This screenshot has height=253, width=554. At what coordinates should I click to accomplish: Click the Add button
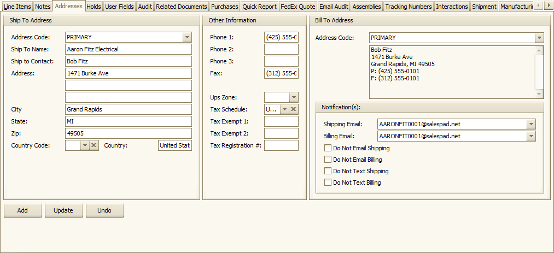22,210
